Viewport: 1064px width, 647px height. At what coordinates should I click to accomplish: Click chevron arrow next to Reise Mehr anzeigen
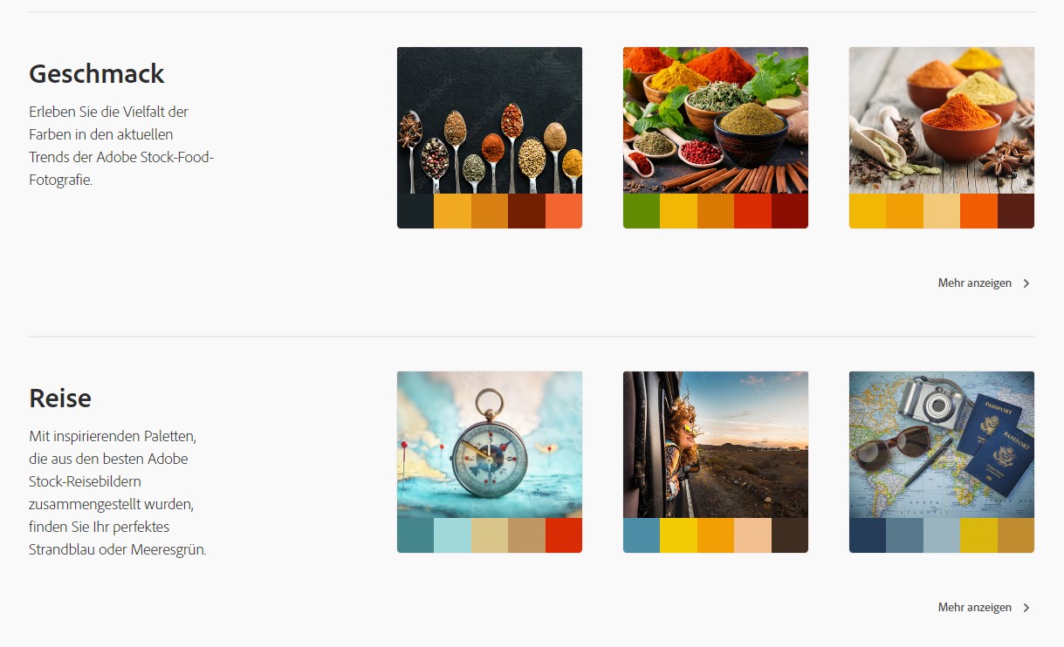coord(1026,608)
